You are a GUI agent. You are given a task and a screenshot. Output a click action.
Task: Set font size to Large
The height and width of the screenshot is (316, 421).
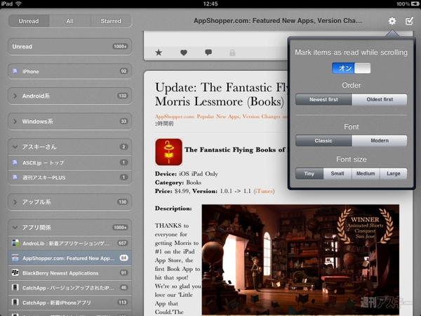point(394,173)
